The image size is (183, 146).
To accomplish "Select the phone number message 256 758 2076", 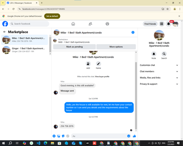I will coord(67,126).
